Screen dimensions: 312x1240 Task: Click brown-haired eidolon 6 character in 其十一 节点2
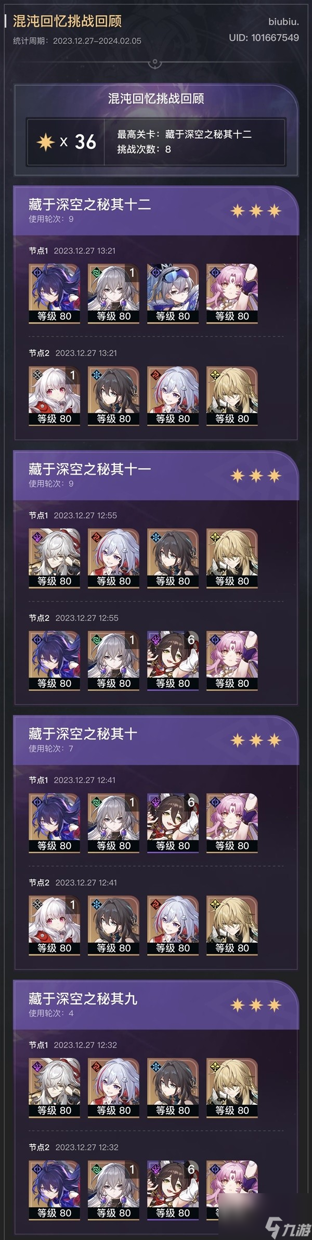pos(173,661)
